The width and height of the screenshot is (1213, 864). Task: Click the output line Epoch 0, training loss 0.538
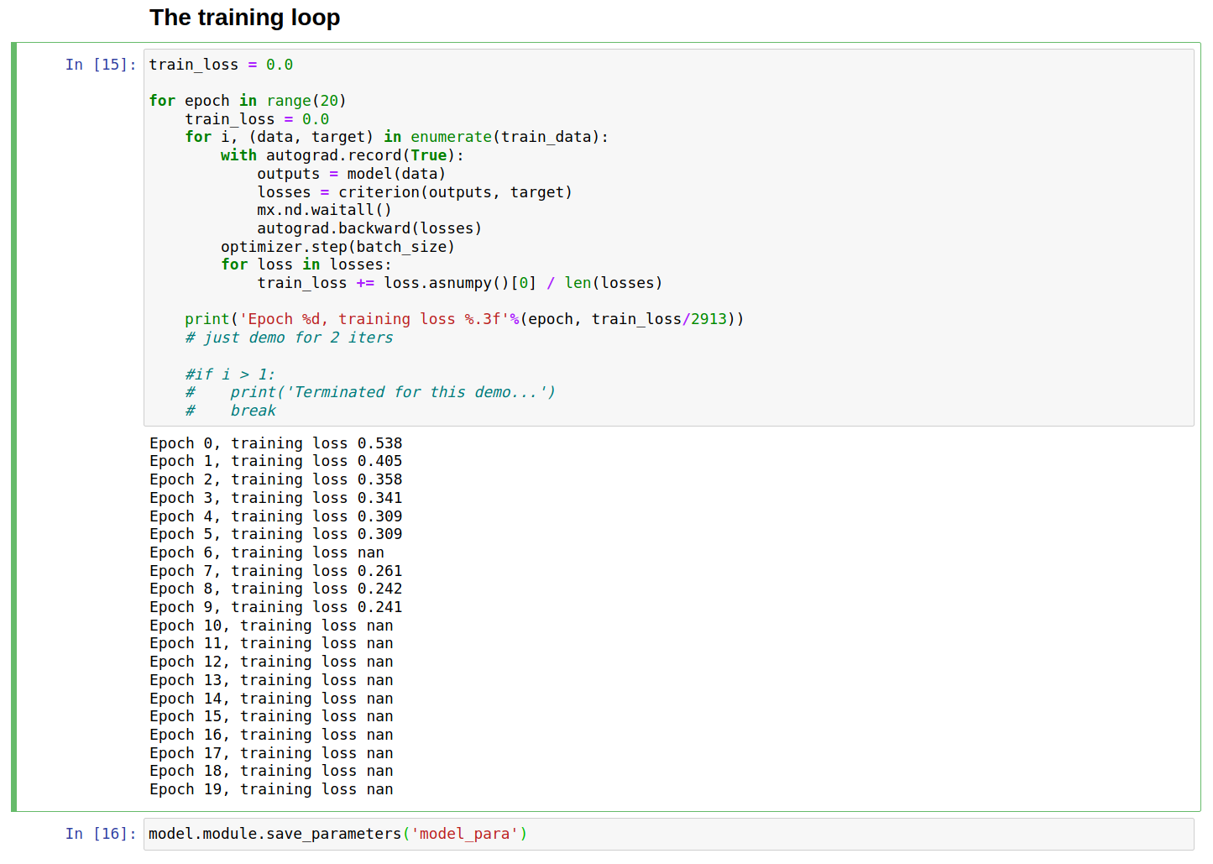pos(275,442)
